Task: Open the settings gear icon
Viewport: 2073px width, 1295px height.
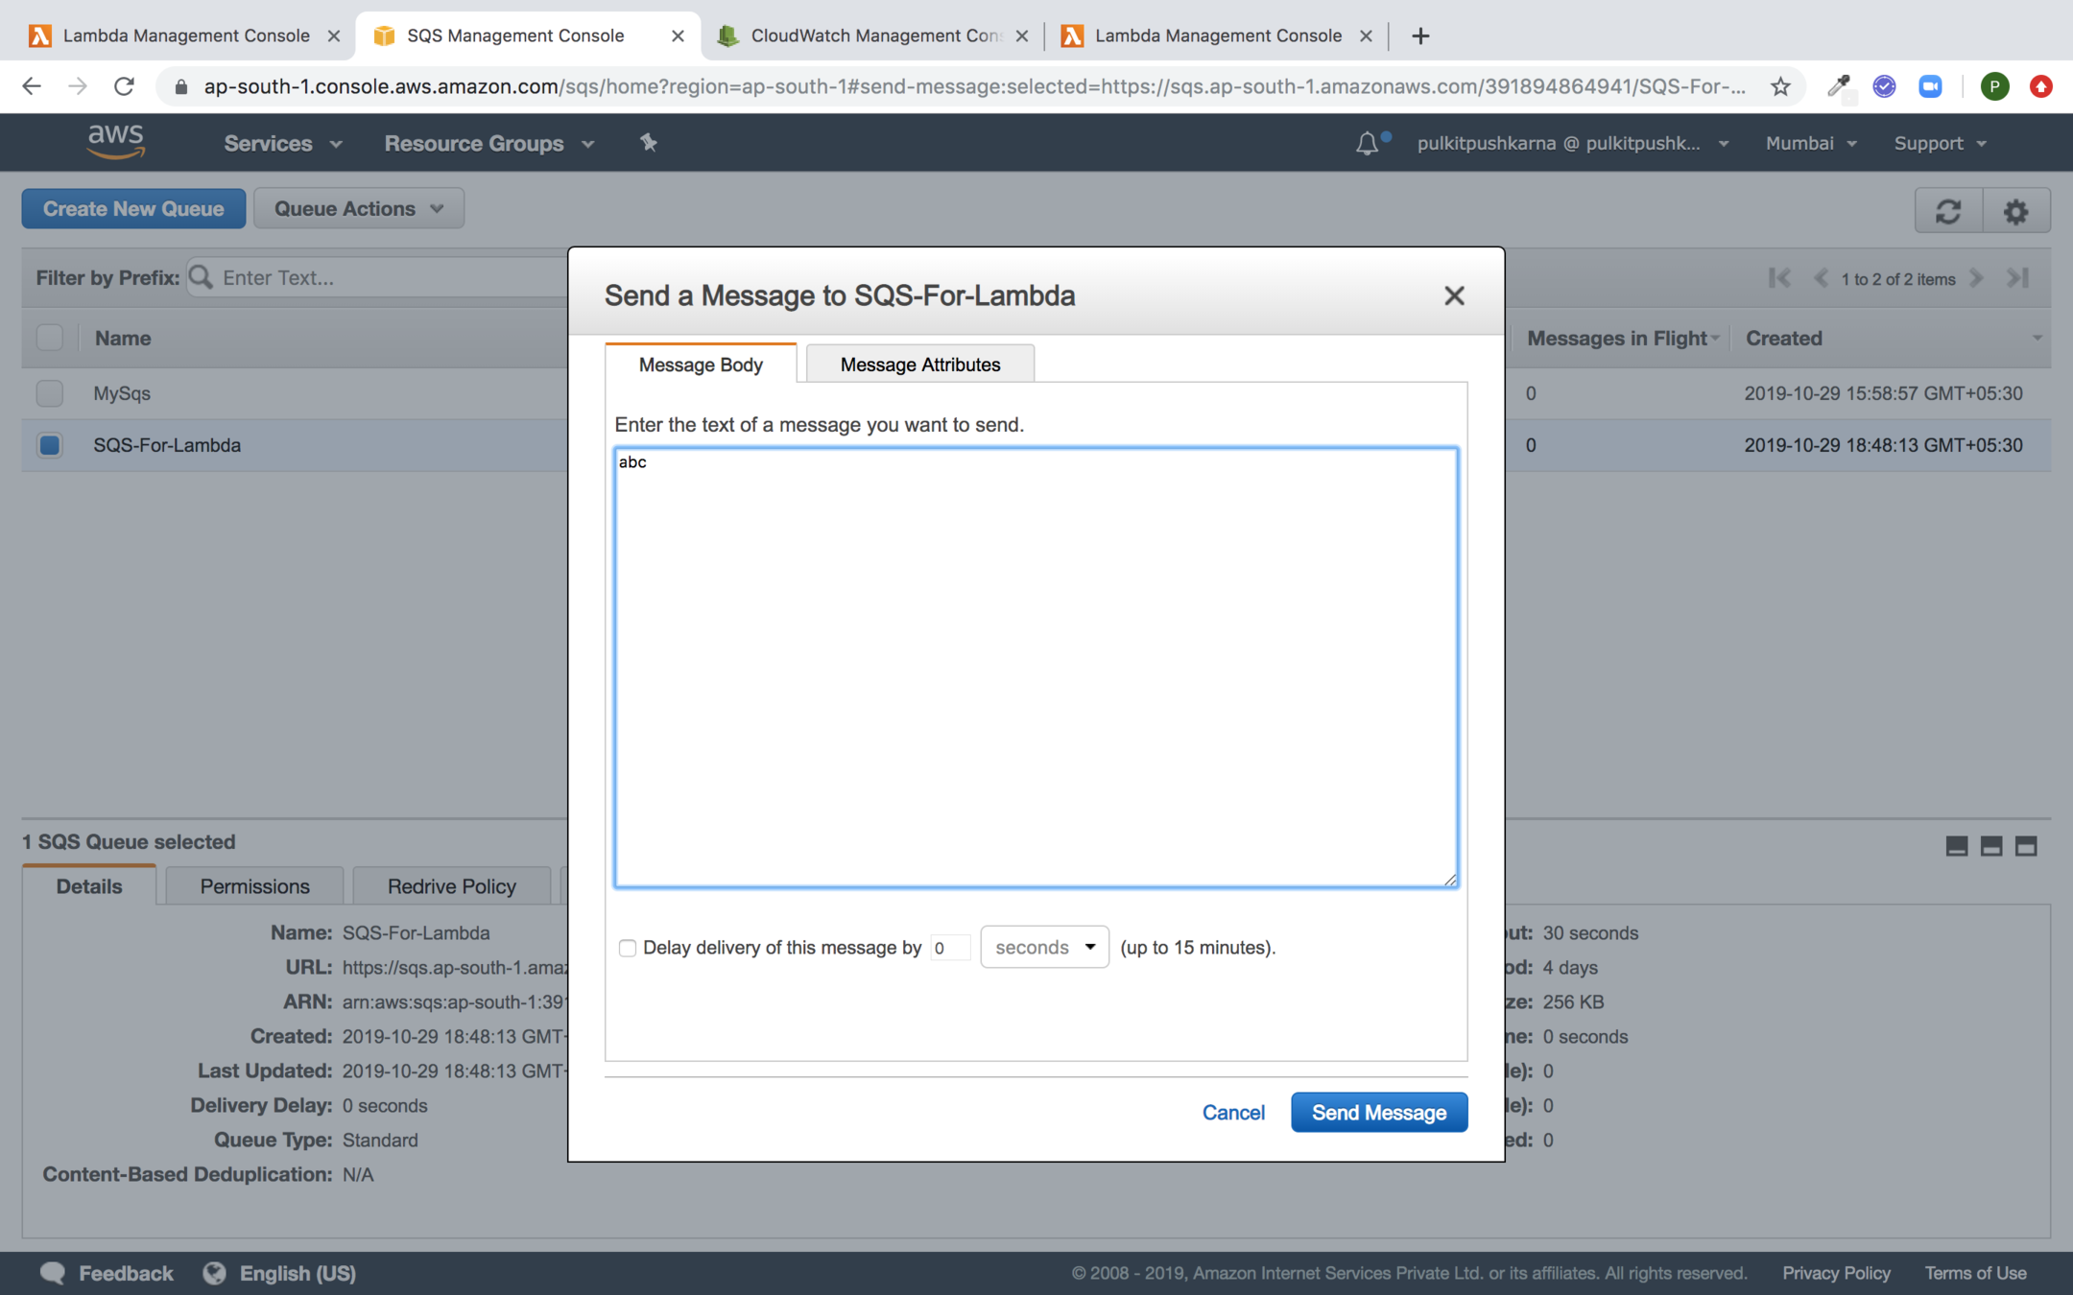Action: (x=2015, y=211)
